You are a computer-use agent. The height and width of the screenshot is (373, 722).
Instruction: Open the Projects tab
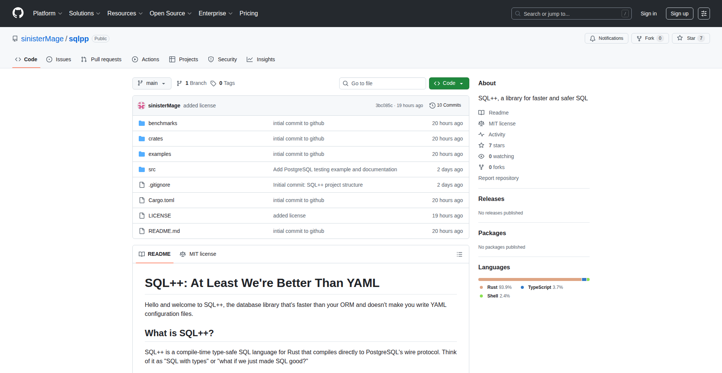coord(184,59)
